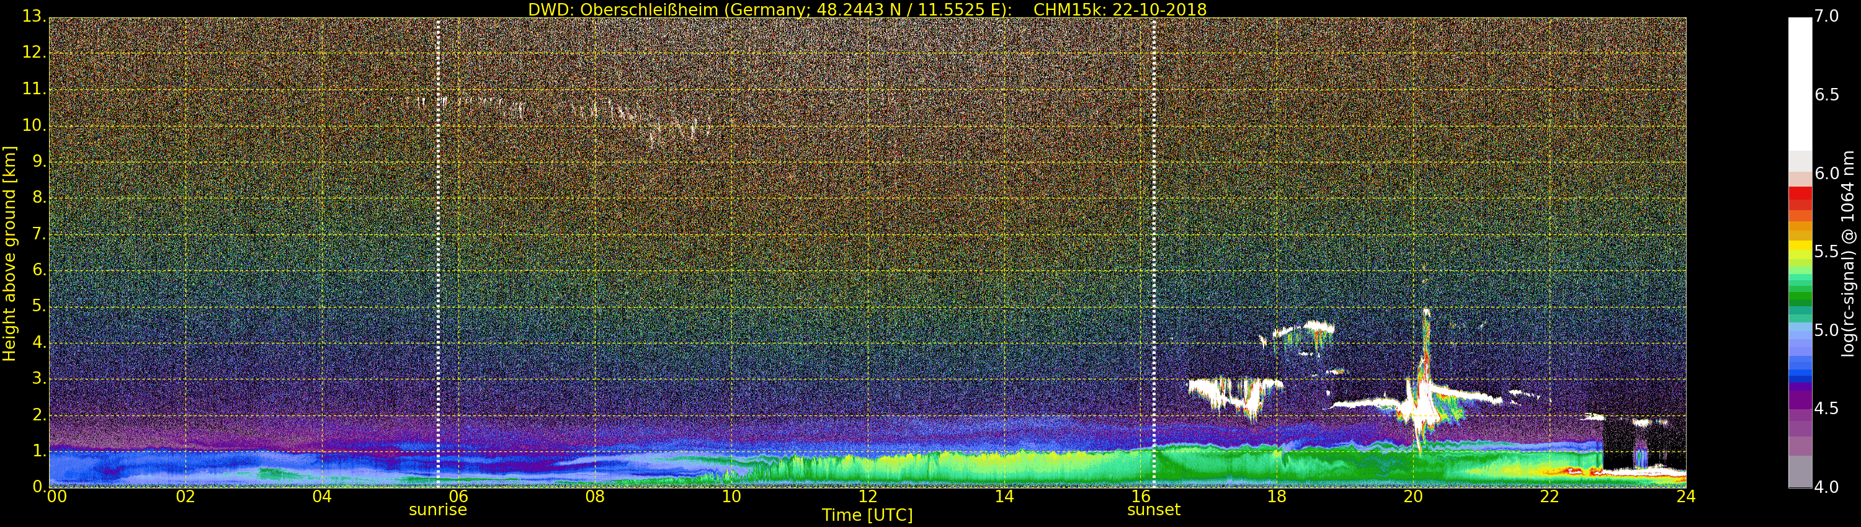Click the x-axis tick label '18'
This screenshot has height=527, width=1861.
[1277, 497]
